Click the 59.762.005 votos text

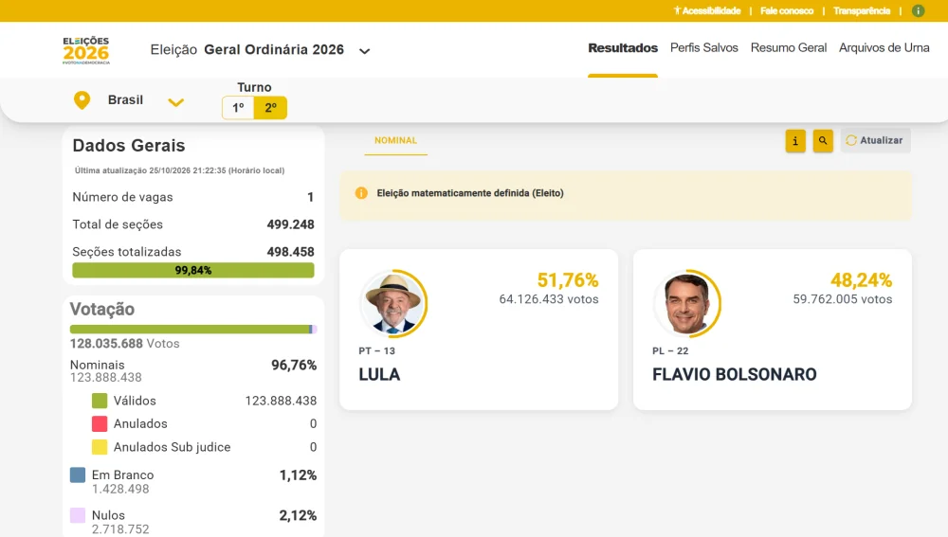click(842, 299)
